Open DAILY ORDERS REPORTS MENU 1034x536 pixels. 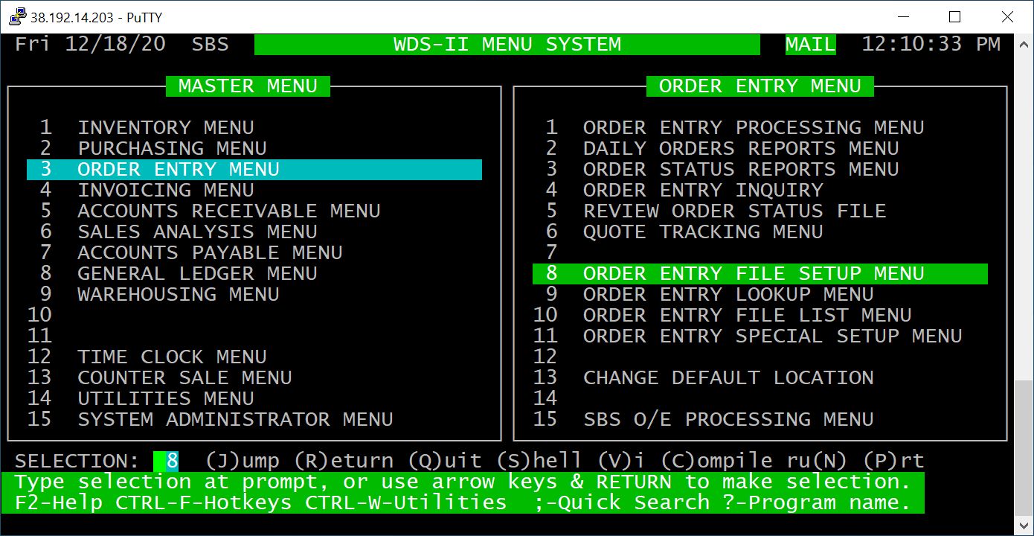tap(741, 148)
